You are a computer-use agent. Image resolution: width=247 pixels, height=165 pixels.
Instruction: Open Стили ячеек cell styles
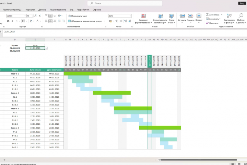172,19
